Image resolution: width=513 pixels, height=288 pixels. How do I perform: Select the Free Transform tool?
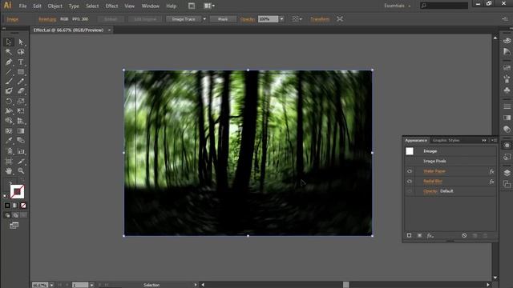pos(21,111)
